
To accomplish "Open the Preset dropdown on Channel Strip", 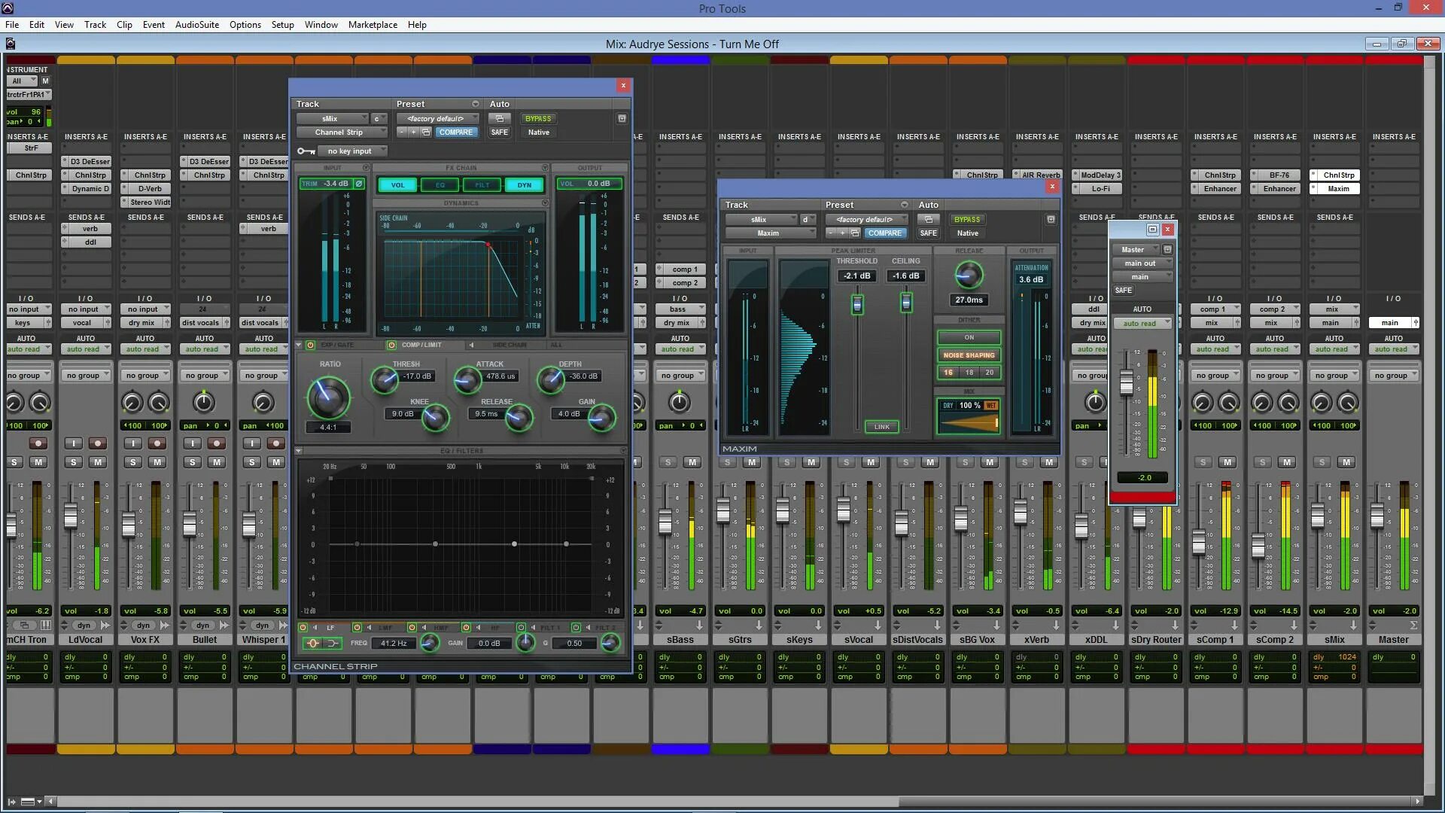I will point(437,118).
